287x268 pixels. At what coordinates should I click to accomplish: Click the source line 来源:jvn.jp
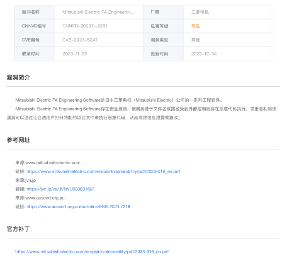pyautogui.click(x=26, y=180)
